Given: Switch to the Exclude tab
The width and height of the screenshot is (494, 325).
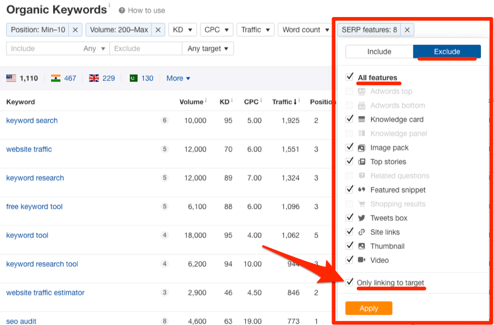Looking at the screenshot, I should 447,52.
